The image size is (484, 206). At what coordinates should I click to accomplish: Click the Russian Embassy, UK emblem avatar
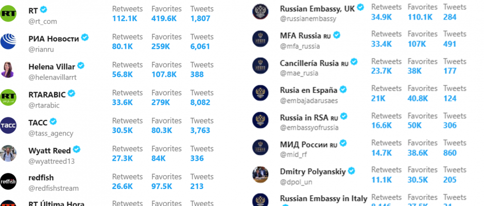click(x=260, y=11)
